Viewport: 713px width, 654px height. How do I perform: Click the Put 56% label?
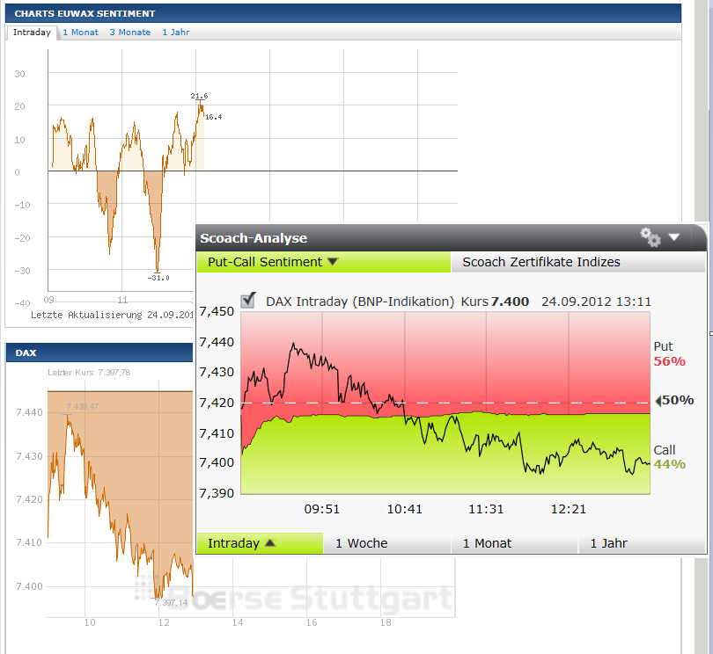[x=668, y=354]
